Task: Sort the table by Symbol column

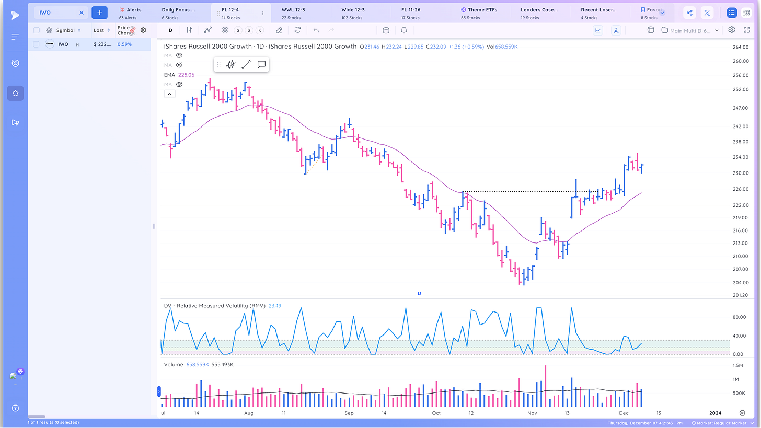Action: [68, 30]
